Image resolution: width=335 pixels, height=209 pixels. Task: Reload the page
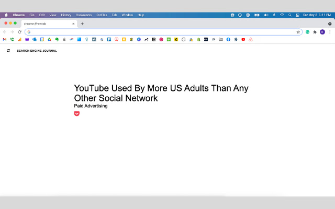pyautogui.click(x=20, y=32)
